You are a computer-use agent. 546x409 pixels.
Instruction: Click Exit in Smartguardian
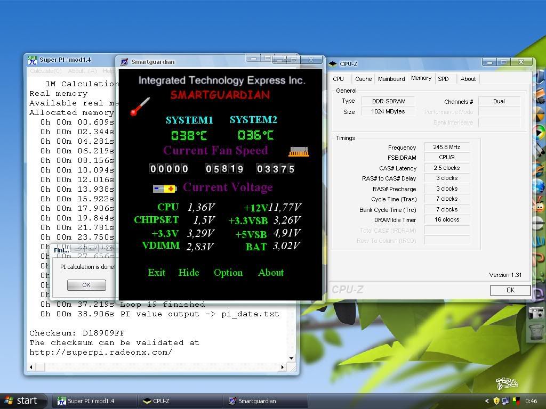tap(157, 273)
